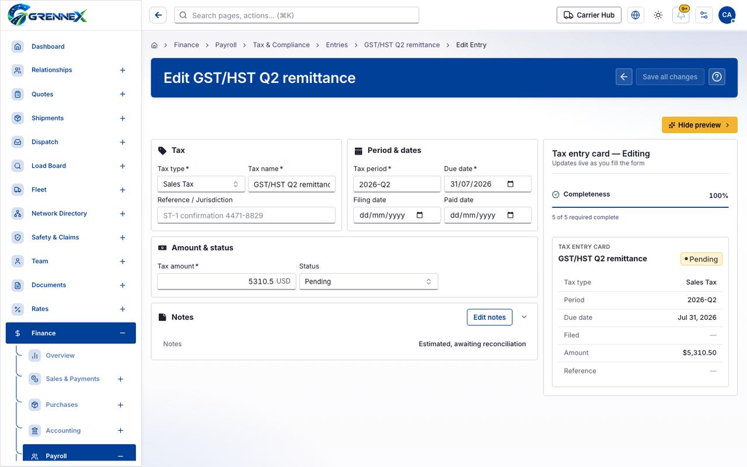This screenshot has width=747, height=467.
Task: Select the Team sidebar menu
Action: [40, 262]
